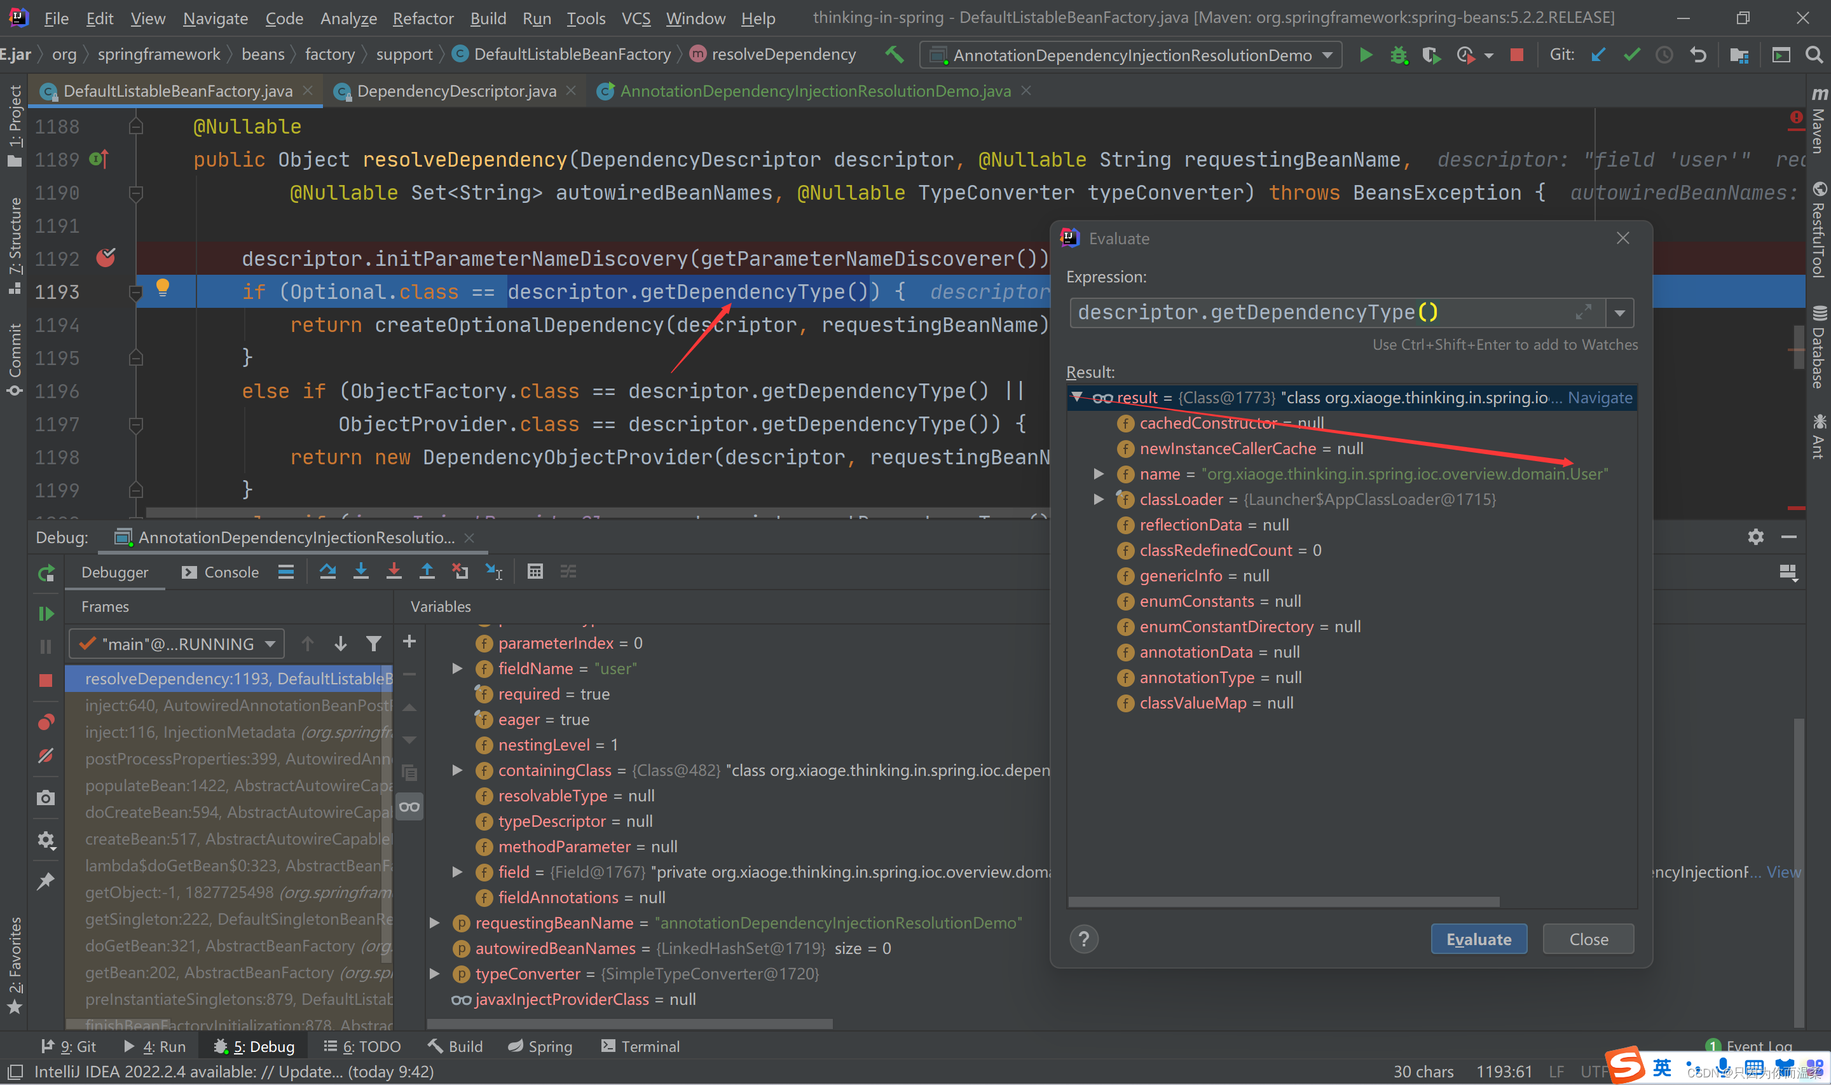
Task: Click the View Breakpoints icon
Action: click(46, 722)
